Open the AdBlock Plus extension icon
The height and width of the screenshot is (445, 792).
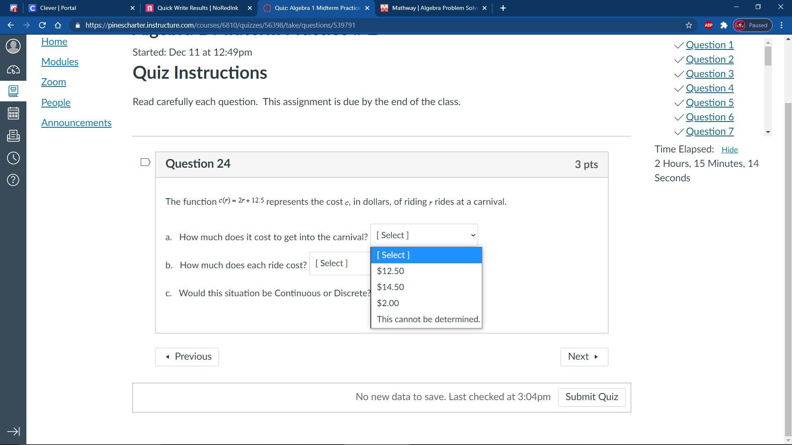(x=708, y=25)
